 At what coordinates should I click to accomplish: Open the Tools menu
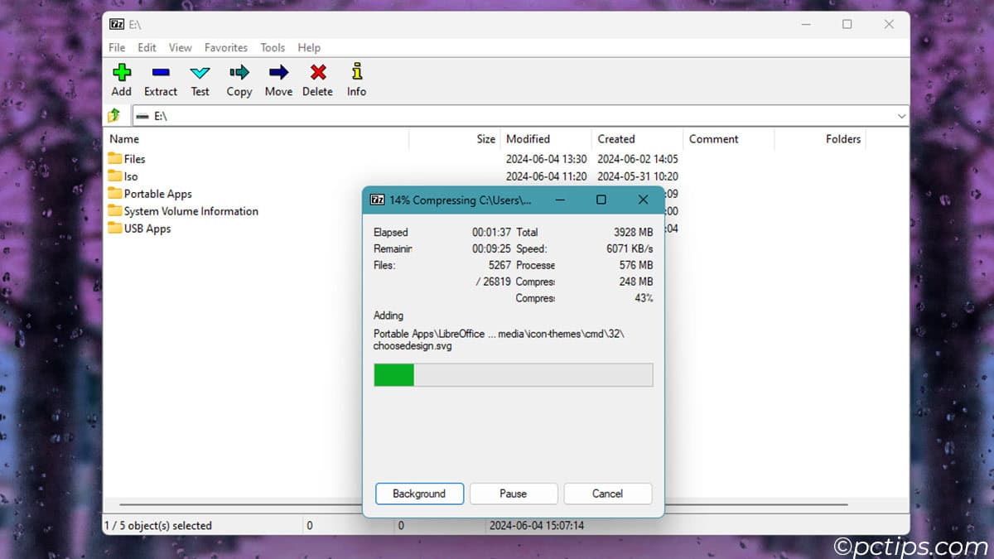(x=273, y=47)
